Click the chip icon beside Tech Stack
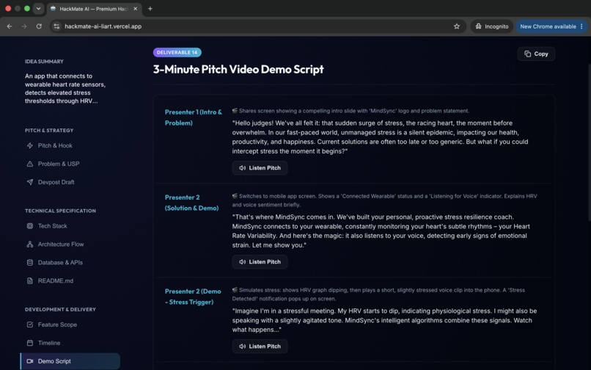 (30, 226)
